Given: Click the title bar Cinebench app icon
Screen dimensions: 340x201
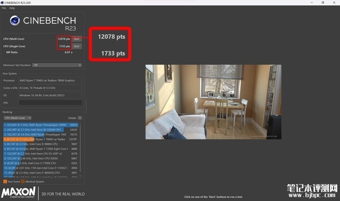Looking at the screenshot, I should (2, 3).
